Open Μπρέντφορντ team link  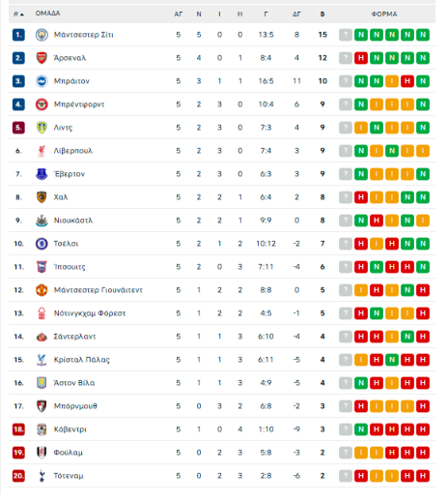pyautogui.click(x=79, y=104)
